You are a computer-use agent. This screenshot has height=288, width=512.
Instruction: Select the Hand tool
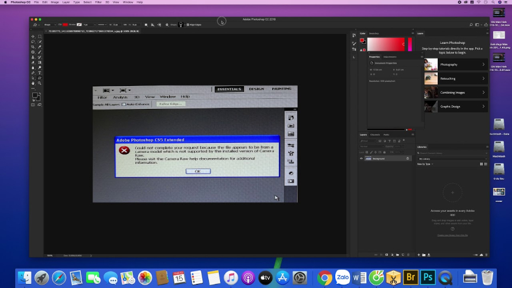tap(33, 84)
